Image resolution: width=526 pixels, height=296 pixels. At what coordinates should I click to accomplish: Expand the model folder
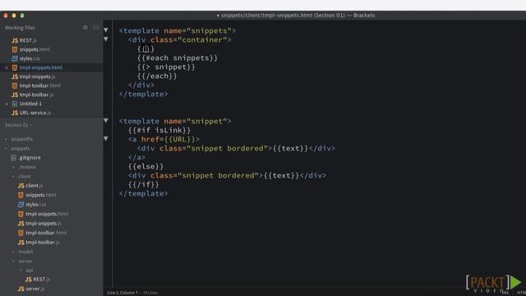[13, 252]
